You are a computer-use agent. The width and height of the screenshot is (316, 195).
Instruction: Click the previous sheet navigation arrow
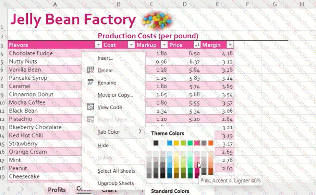(x=9, y=189)
